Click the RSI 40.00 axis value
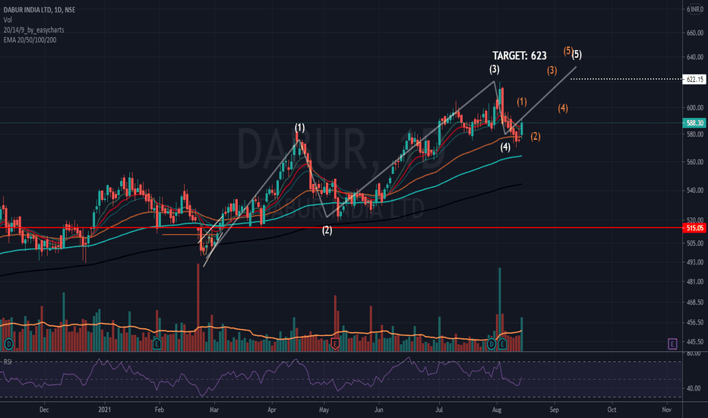708x418 pixels. pyautogui.click(x=694, y=388)
